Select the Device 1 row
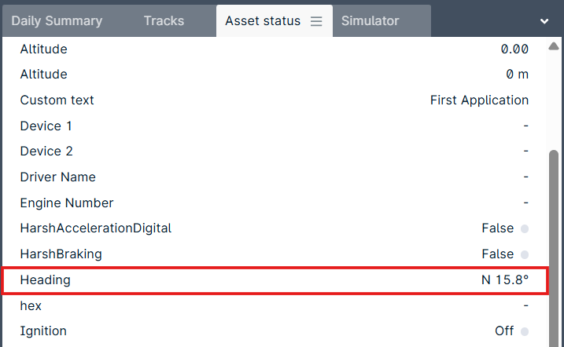The width and height of the screenshot is (564, 347). pyautogui.click(x=274, y=126)
